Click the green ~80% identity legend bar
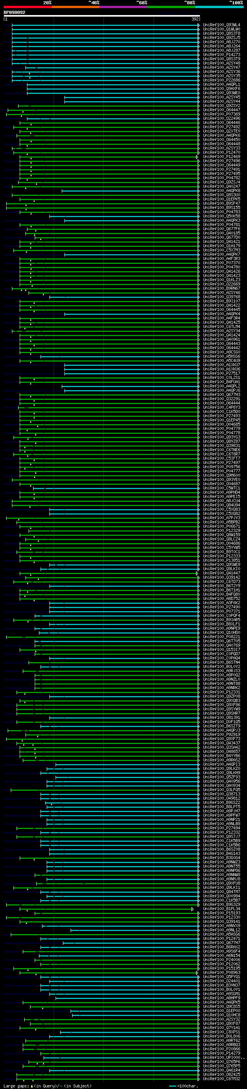Viewport: 247px width, 1089px height. pos(171,7)
